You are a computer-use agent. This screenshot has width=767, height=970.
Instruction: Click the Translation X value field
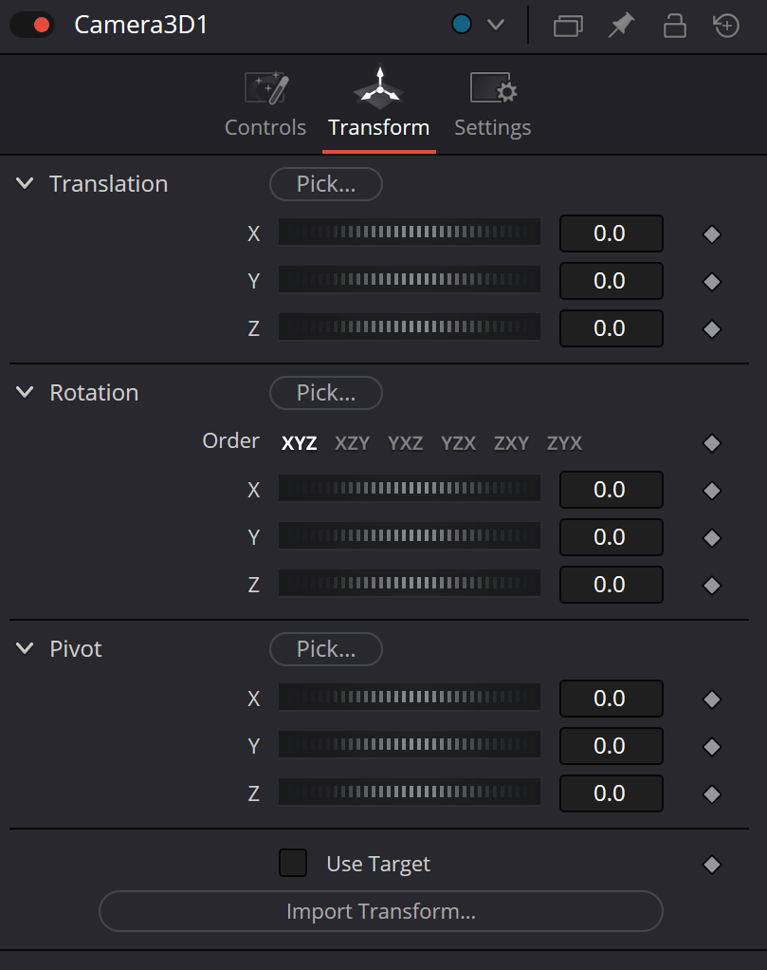(x=612, y=233)
